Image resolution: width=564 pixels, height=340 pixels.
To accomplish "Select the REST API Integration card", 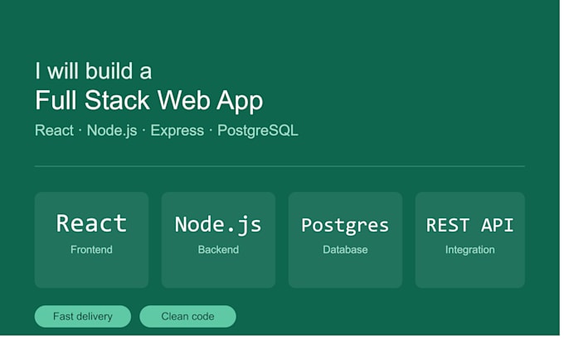I will tap(470, 240).
